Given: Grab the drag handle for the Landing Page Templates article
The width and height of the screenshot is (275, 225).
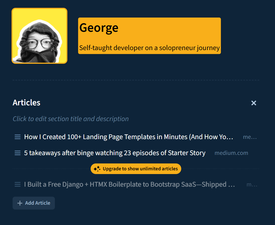Looking at the screenshot, I should (x=17, y=137).
